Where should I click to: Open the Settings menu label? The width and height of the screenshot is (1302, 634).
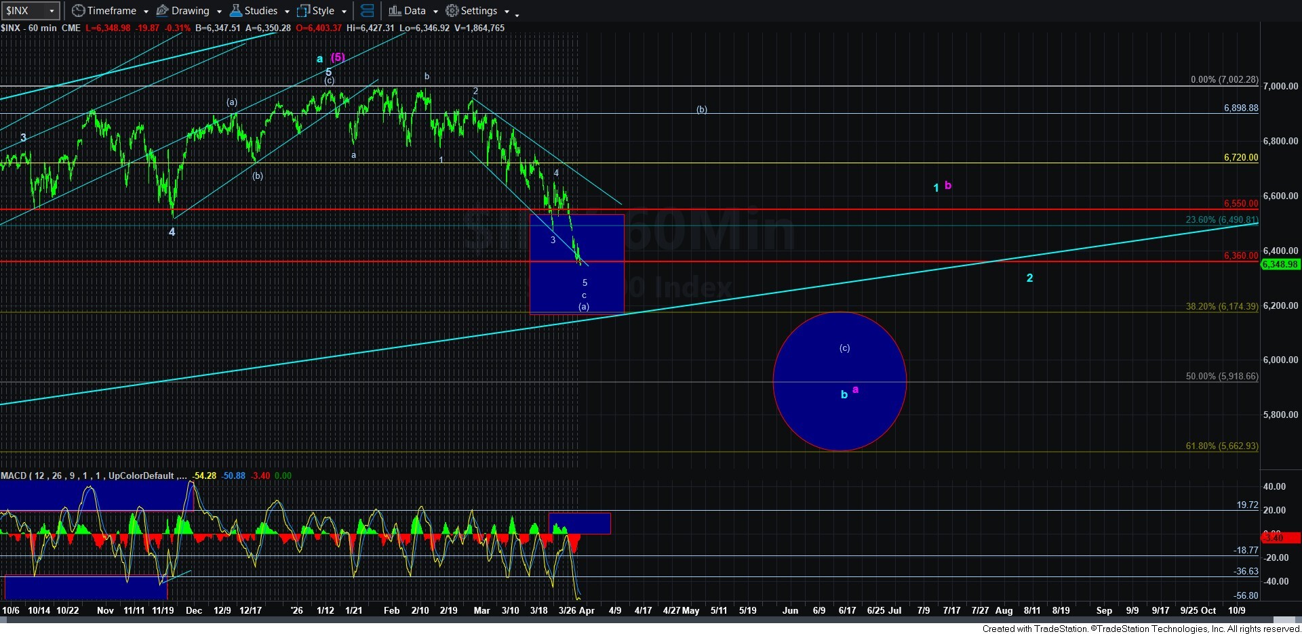(x=479, y=11)
